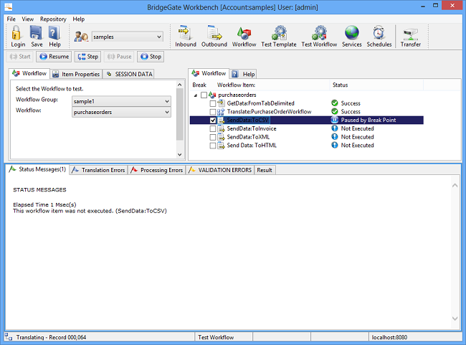Click the Status column header

(376, 85)
